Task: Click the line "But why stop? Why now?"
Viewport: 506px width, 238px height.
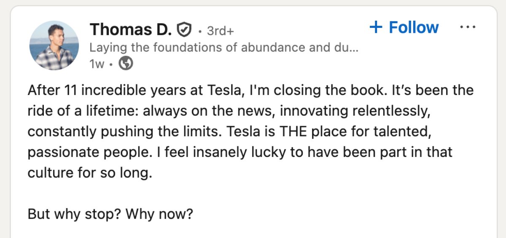Action: click(x=110, y=214)
